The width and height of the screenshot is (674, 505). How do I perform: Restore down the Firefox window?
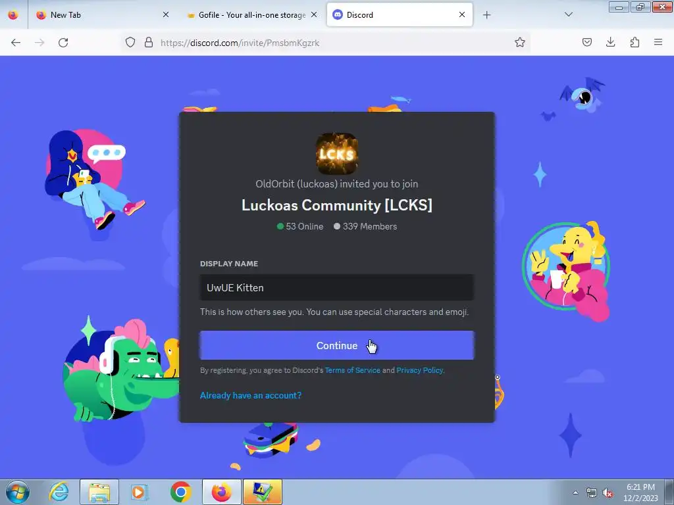point(640,7)
